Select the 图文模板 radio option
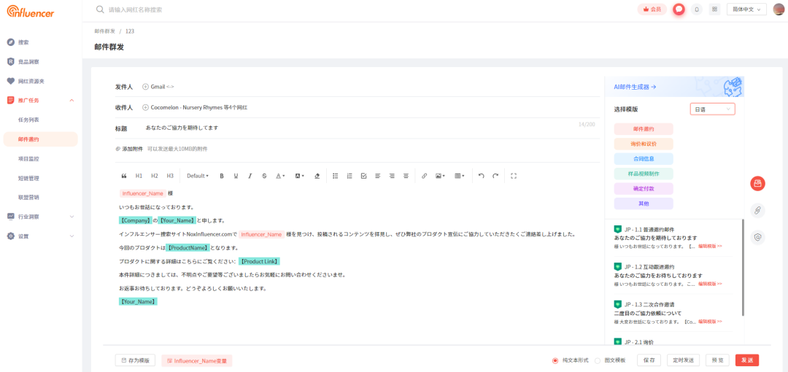 598,360
